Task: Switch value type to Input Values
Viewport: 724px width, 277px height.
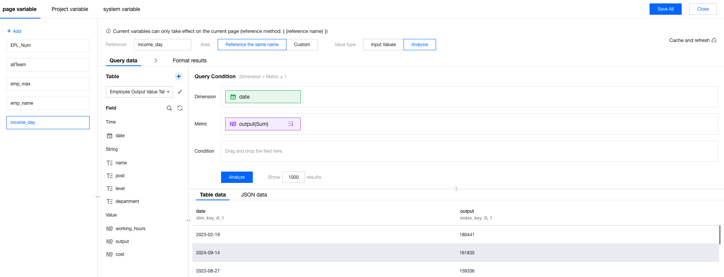Action: (383, 45)
